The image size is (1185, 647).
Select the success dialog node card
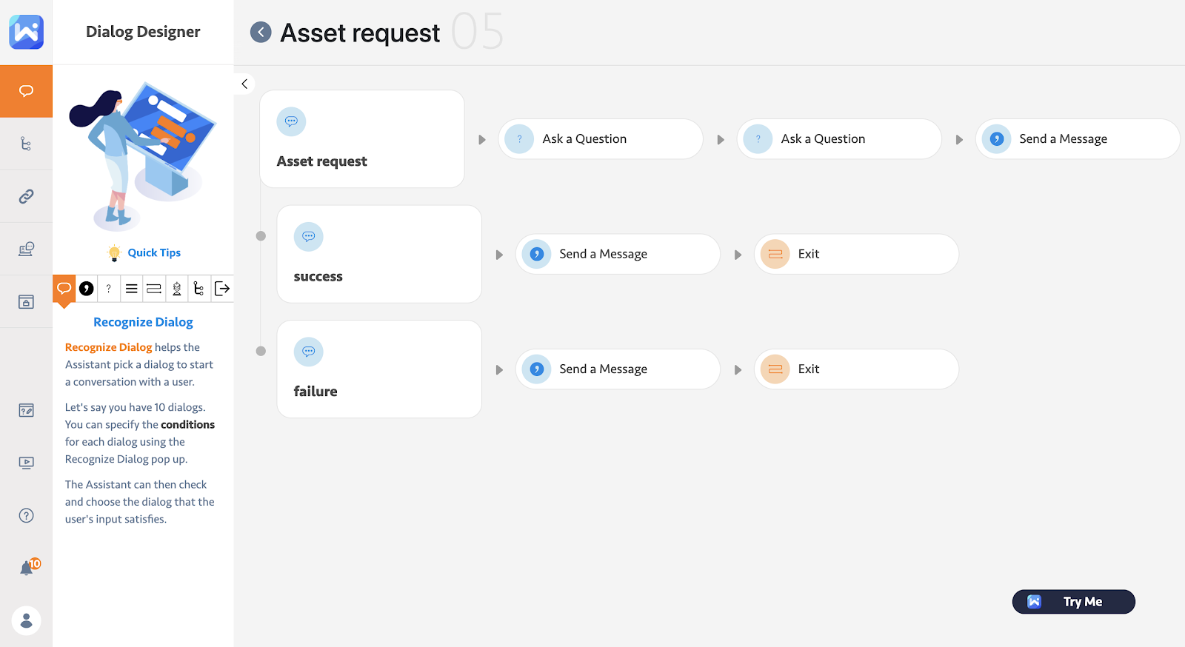coord(379,254)
